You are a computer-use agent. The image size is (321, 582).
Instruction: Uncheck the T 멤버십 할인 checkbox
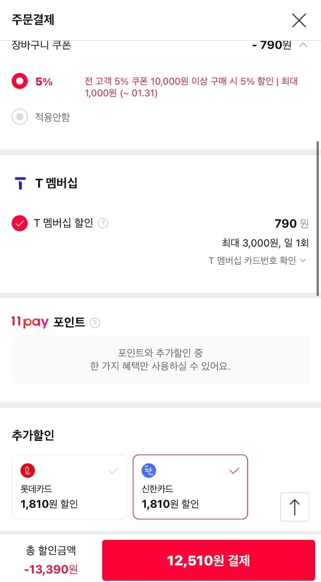19,223
